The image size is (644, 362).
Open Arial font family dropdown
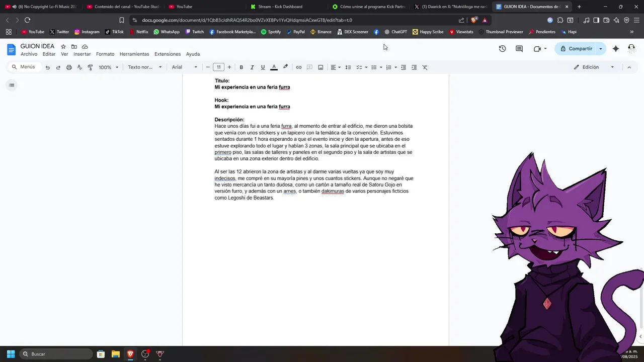(x=185, y=67)
